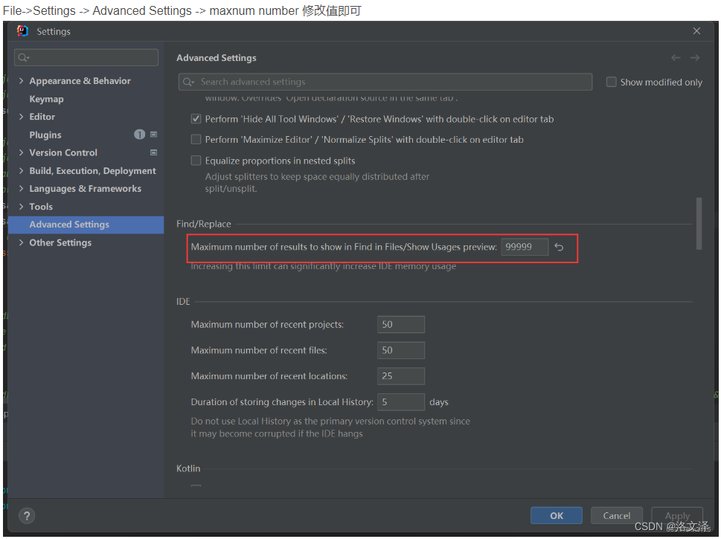Close the Settings dialog

tap(696, 30)
